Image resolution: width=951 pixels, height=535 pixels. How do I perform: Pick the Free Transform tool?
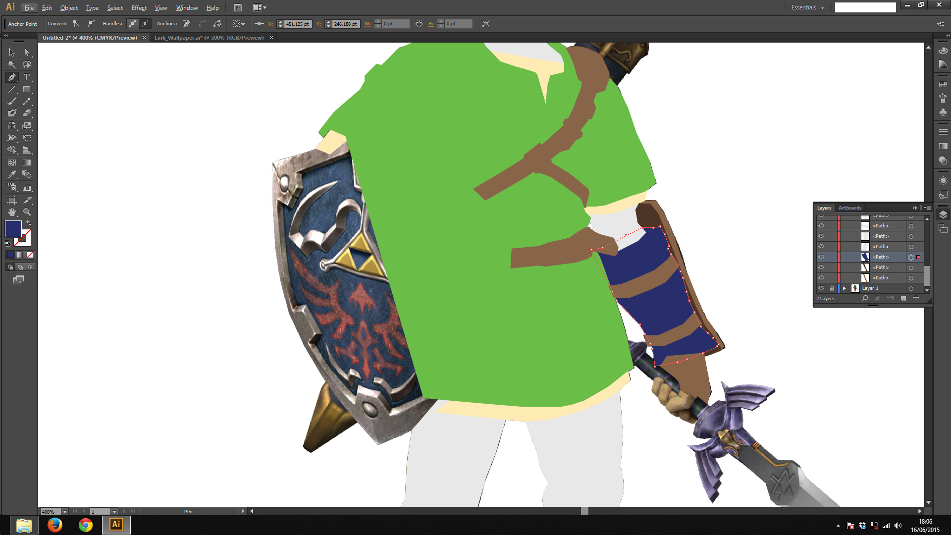[x=27, y=138]
